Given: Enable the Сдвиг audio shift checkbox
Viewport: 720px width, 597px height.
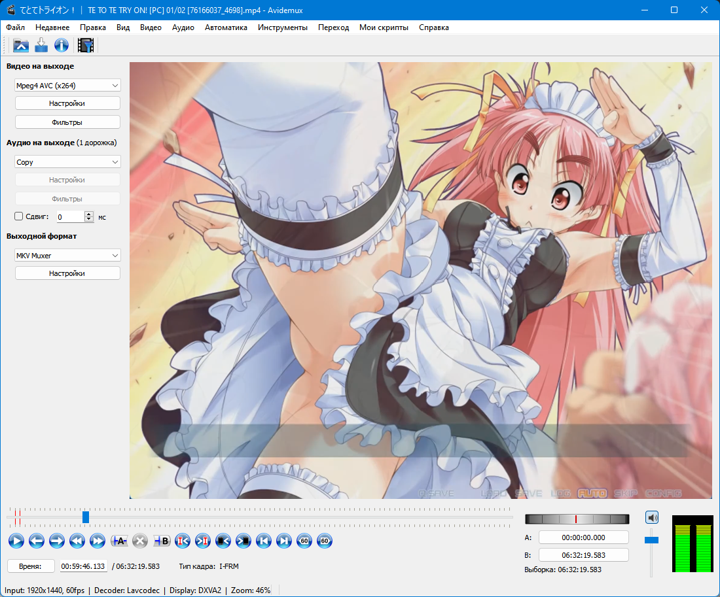Looking at the screenshot, I should click(x=19, y=216).
